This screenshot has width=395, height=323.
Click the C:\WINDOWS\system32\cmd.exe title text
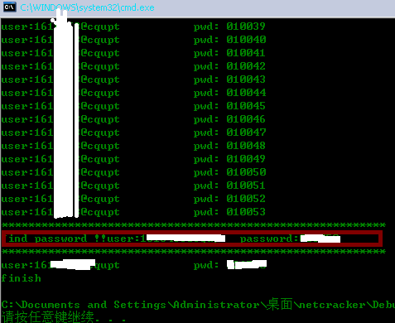pos(87,7)
